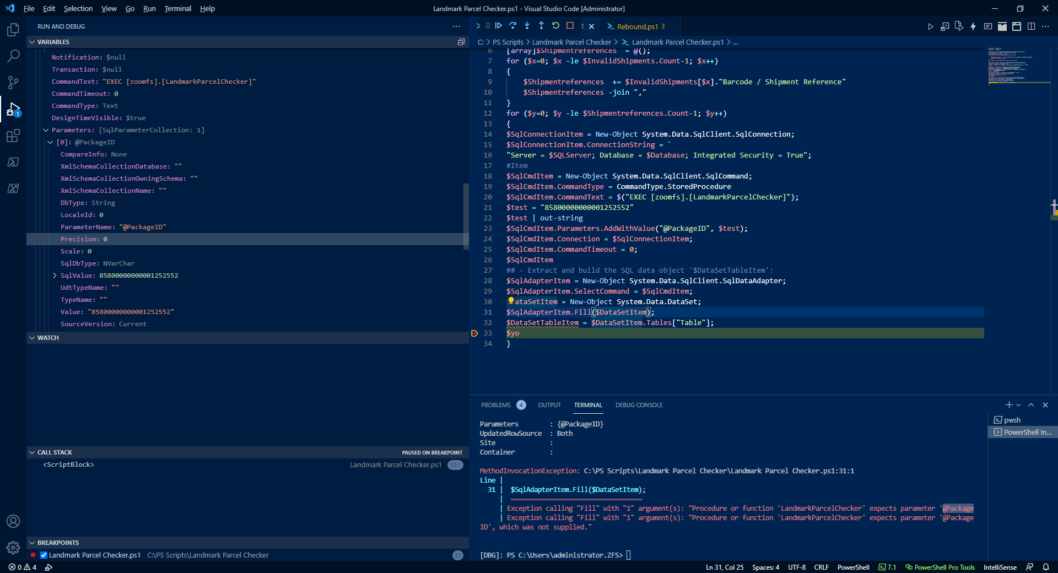Collapse all variables in the Variables panel
The height and width of the screenshot is (573, 1058).
tap(461, 42)
